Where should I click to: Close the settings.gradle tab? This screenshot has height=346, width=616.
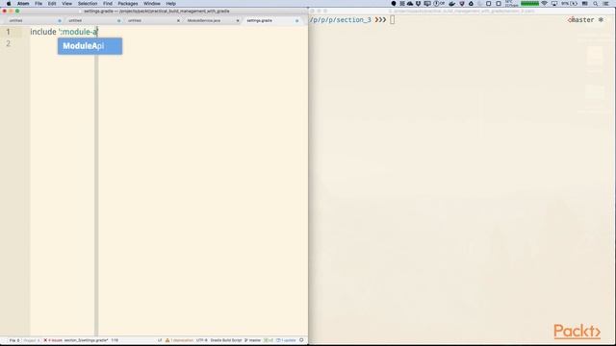297,20
